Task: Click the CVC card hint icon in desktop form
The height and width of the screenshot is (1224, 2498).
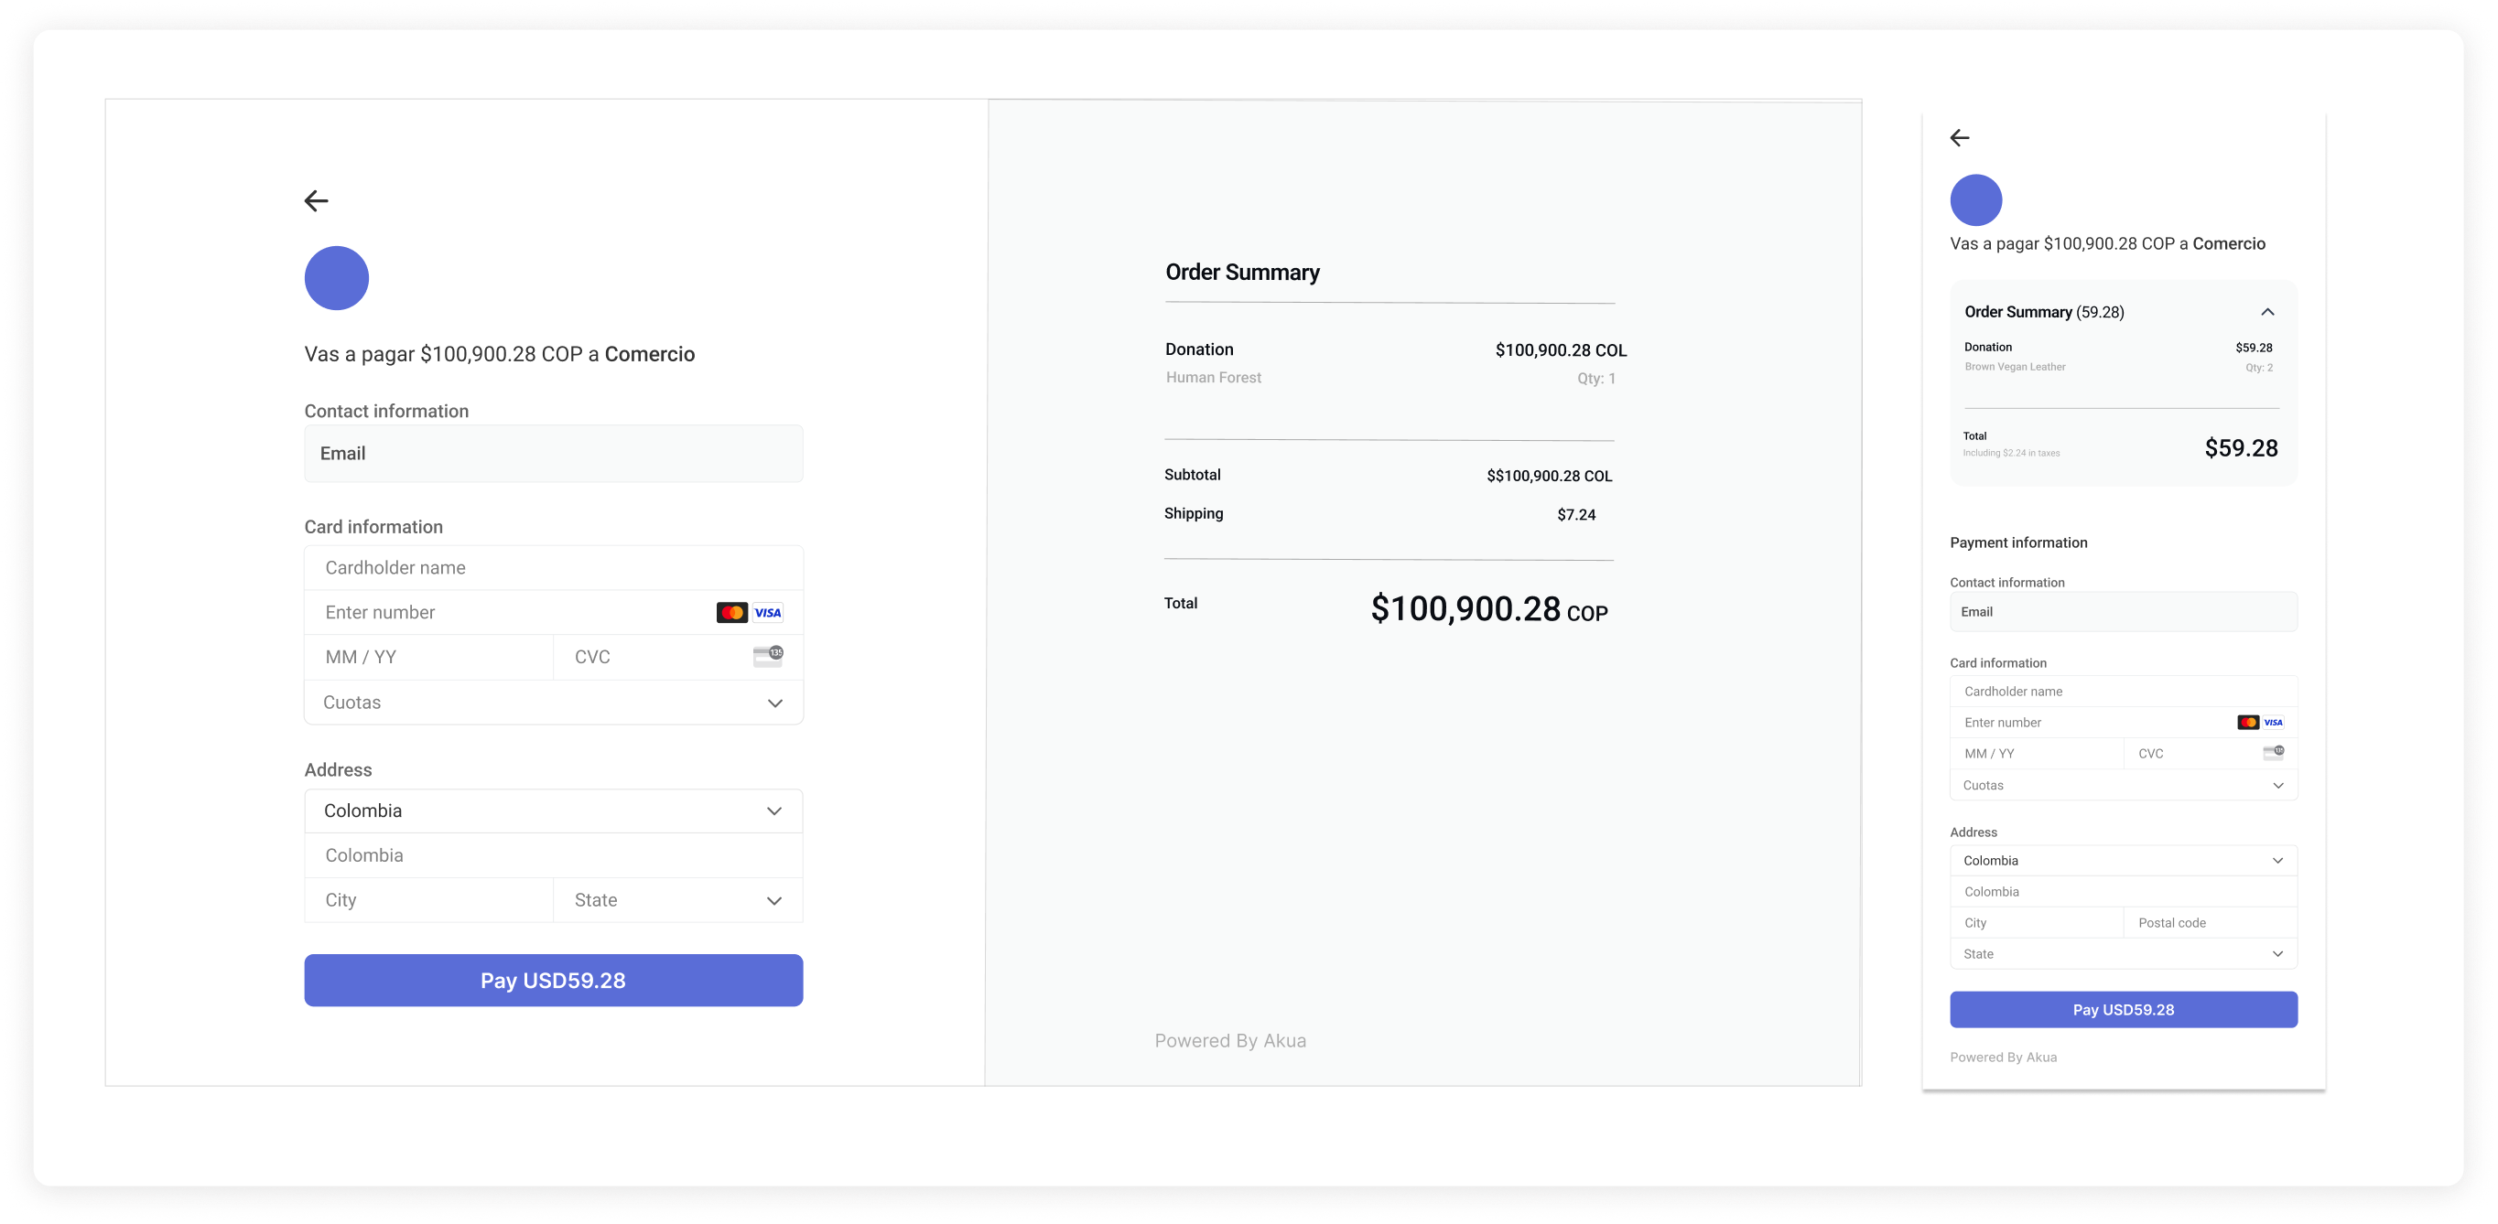Action: point(768,656)
